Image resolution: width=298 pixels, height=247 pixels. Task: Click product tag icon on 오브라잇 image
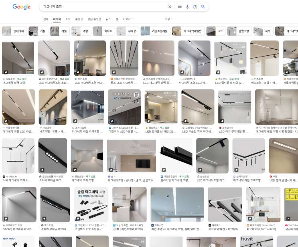[185, 121]
